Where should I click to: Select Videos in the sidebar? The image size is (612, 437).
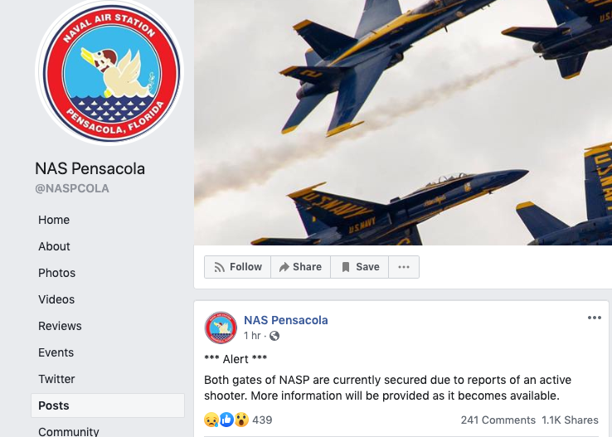tap(56, 299)
